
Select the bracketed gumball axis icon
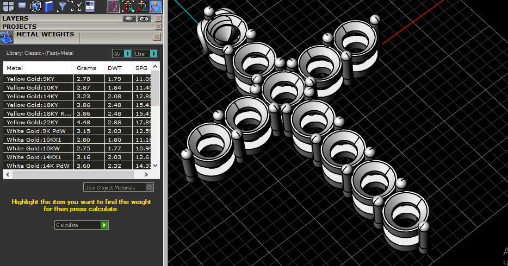(128, 6)
